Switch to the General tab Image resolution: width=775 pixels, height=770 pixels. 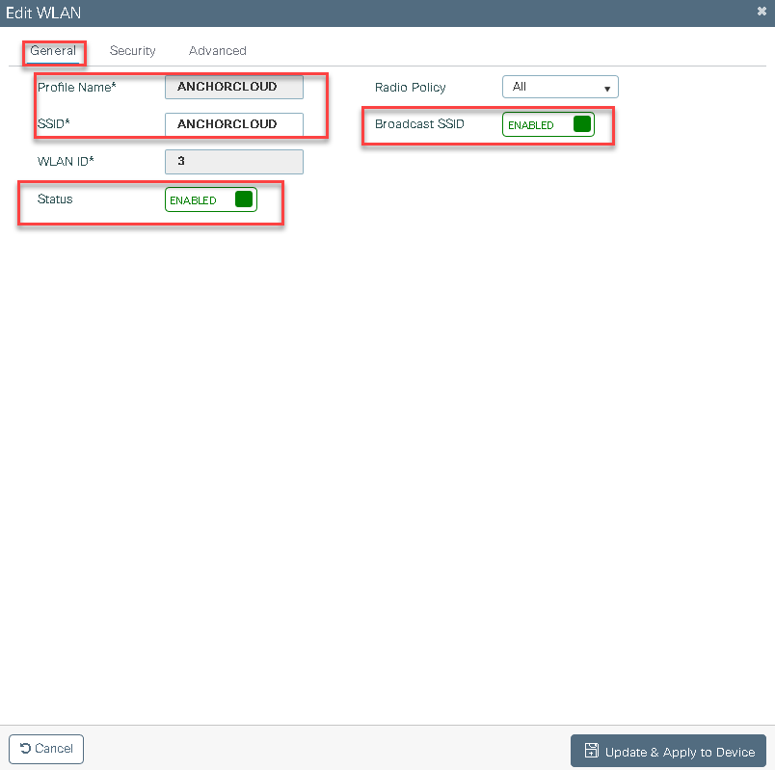coord(53,51)
